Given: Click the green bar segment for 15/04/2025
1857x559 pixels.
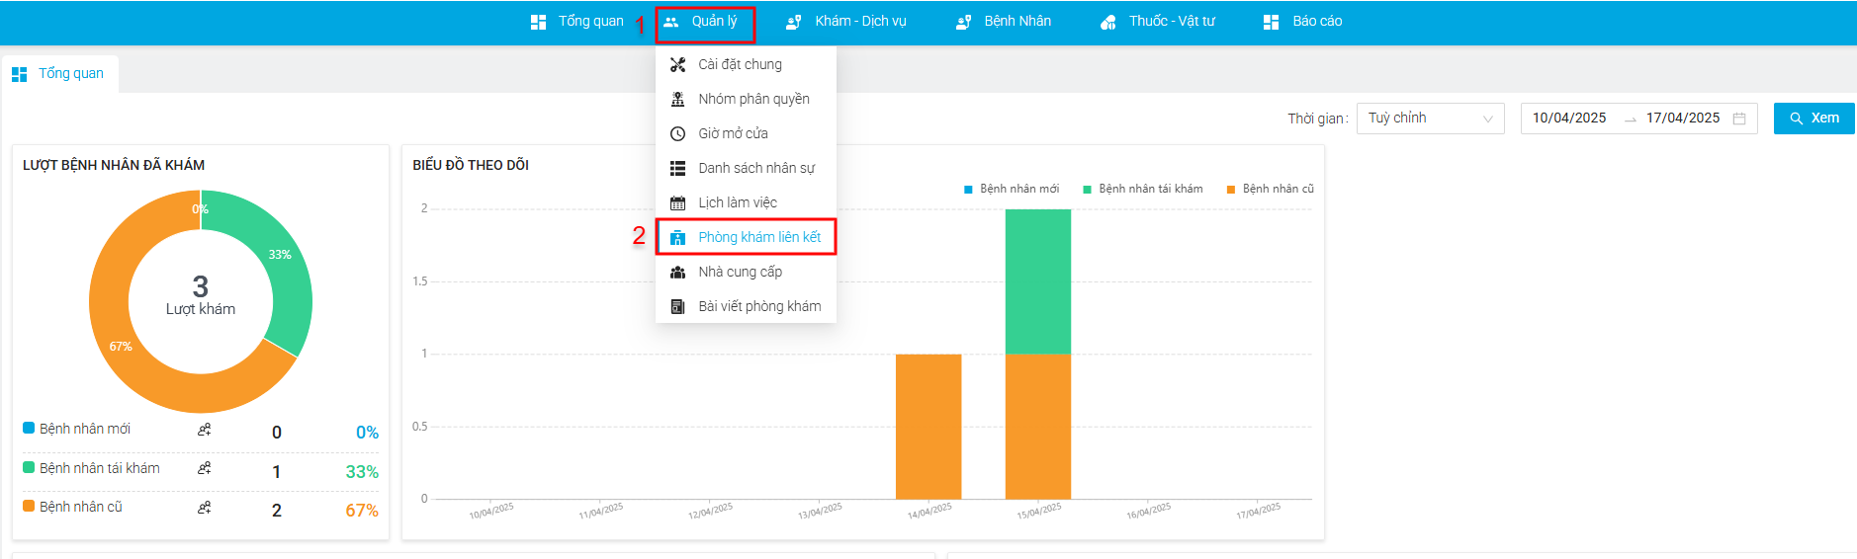Looking at the screenshot, I should 1038,281.
